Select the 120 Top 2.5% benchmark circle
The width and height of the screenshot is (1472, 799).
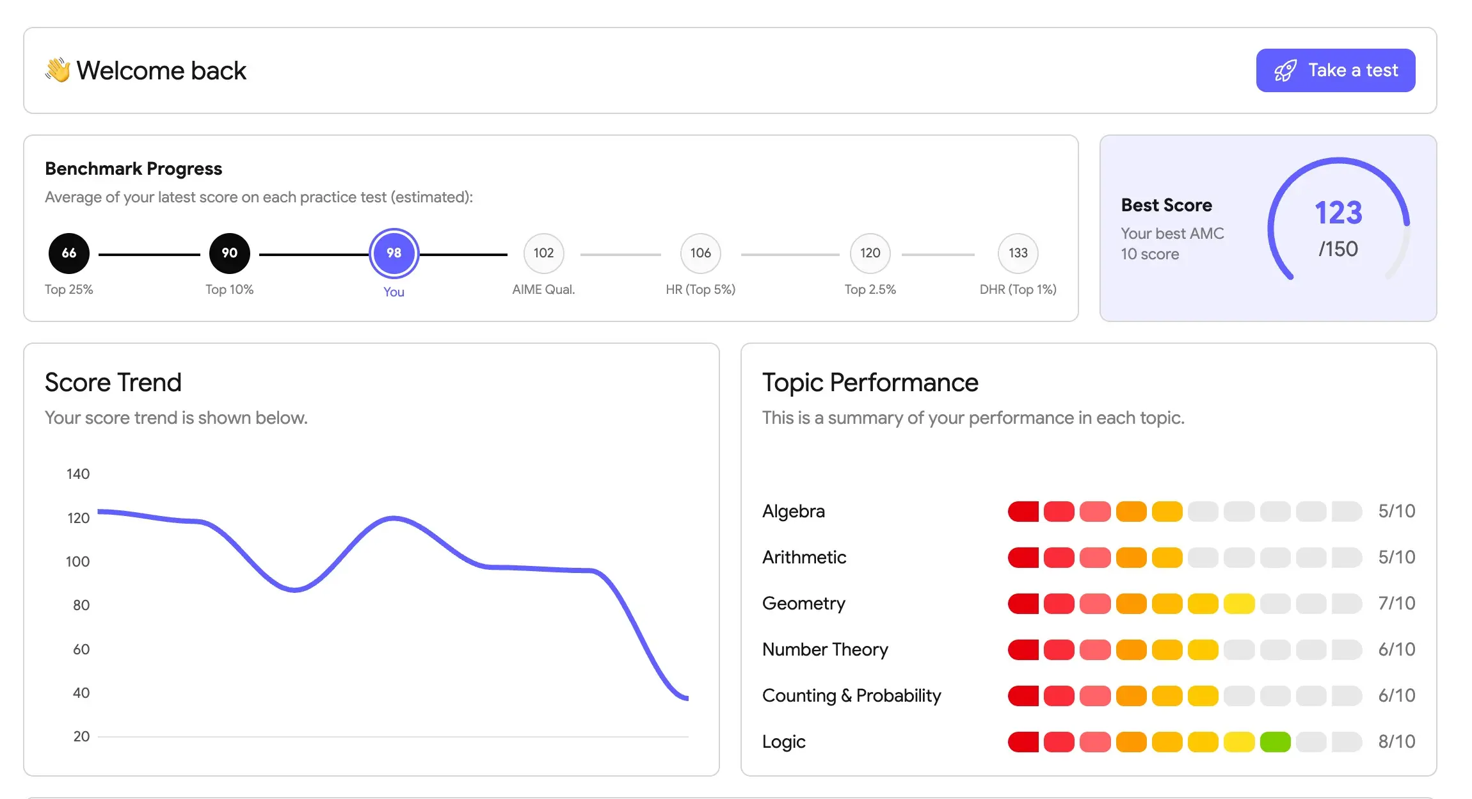pos(870,253)
